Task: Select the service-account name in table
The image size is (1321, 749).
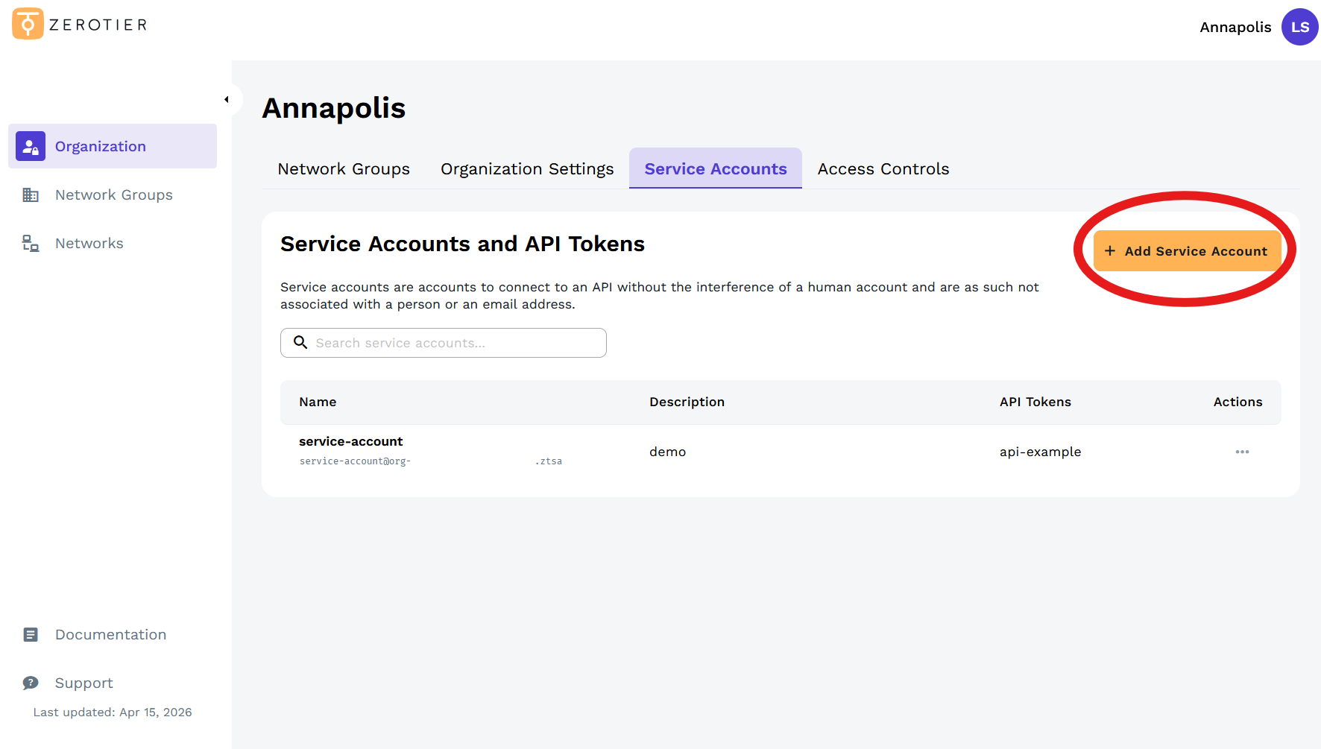Action: [x=350, y=441]
